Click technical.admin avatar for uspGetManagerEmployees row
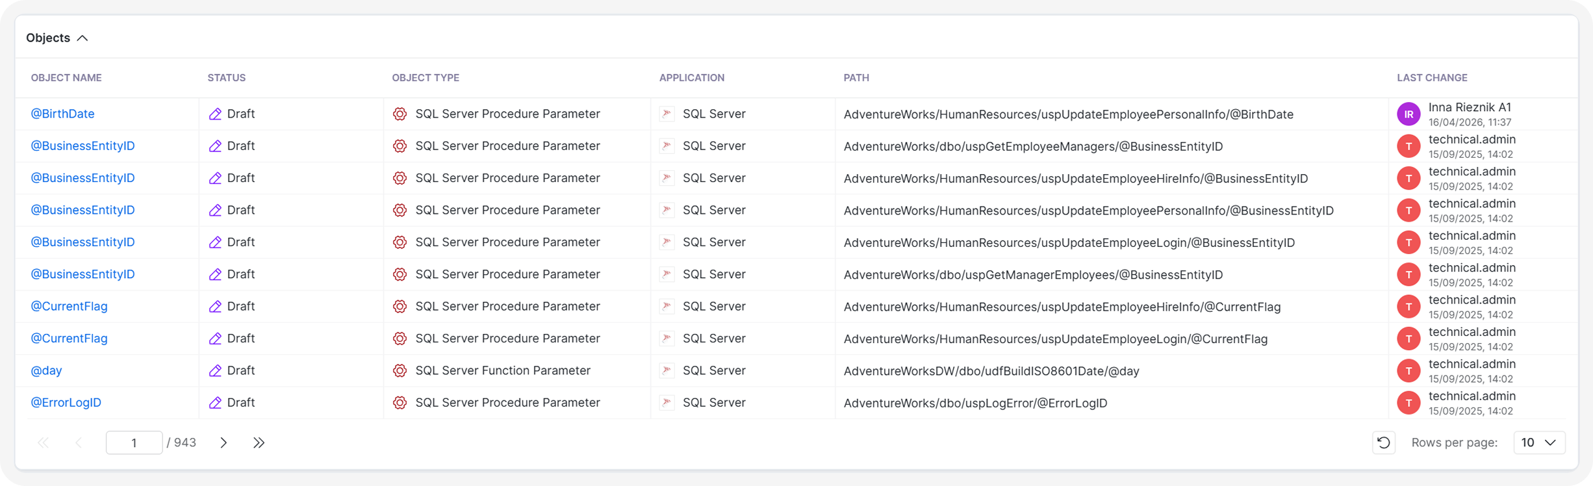The width and height of the screenshot is (1593, 486). click(x=1408, y=275)
